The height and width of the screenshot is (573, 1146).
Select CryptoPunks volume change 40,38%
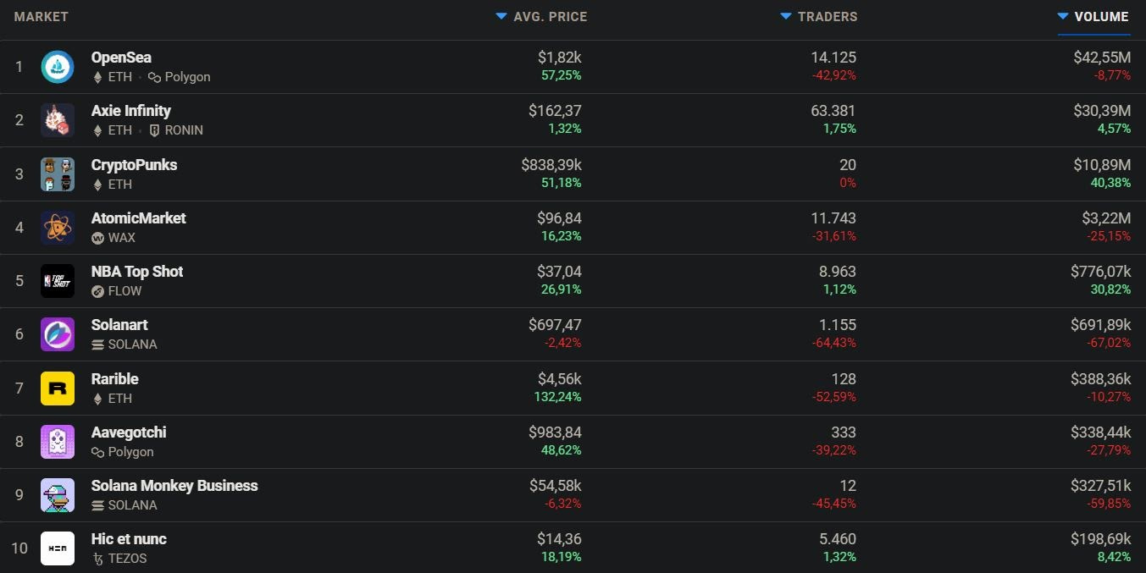(x=1111, y=183)
